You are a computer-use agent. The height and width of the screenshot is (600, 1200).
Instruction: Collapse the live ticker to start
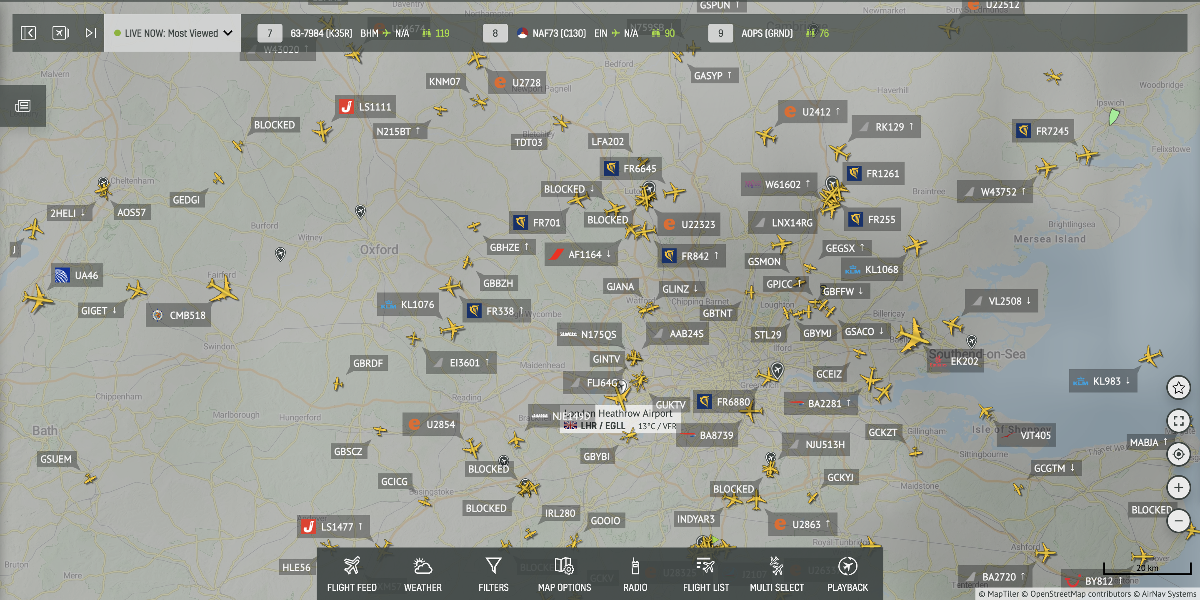[x=28, y=32]
